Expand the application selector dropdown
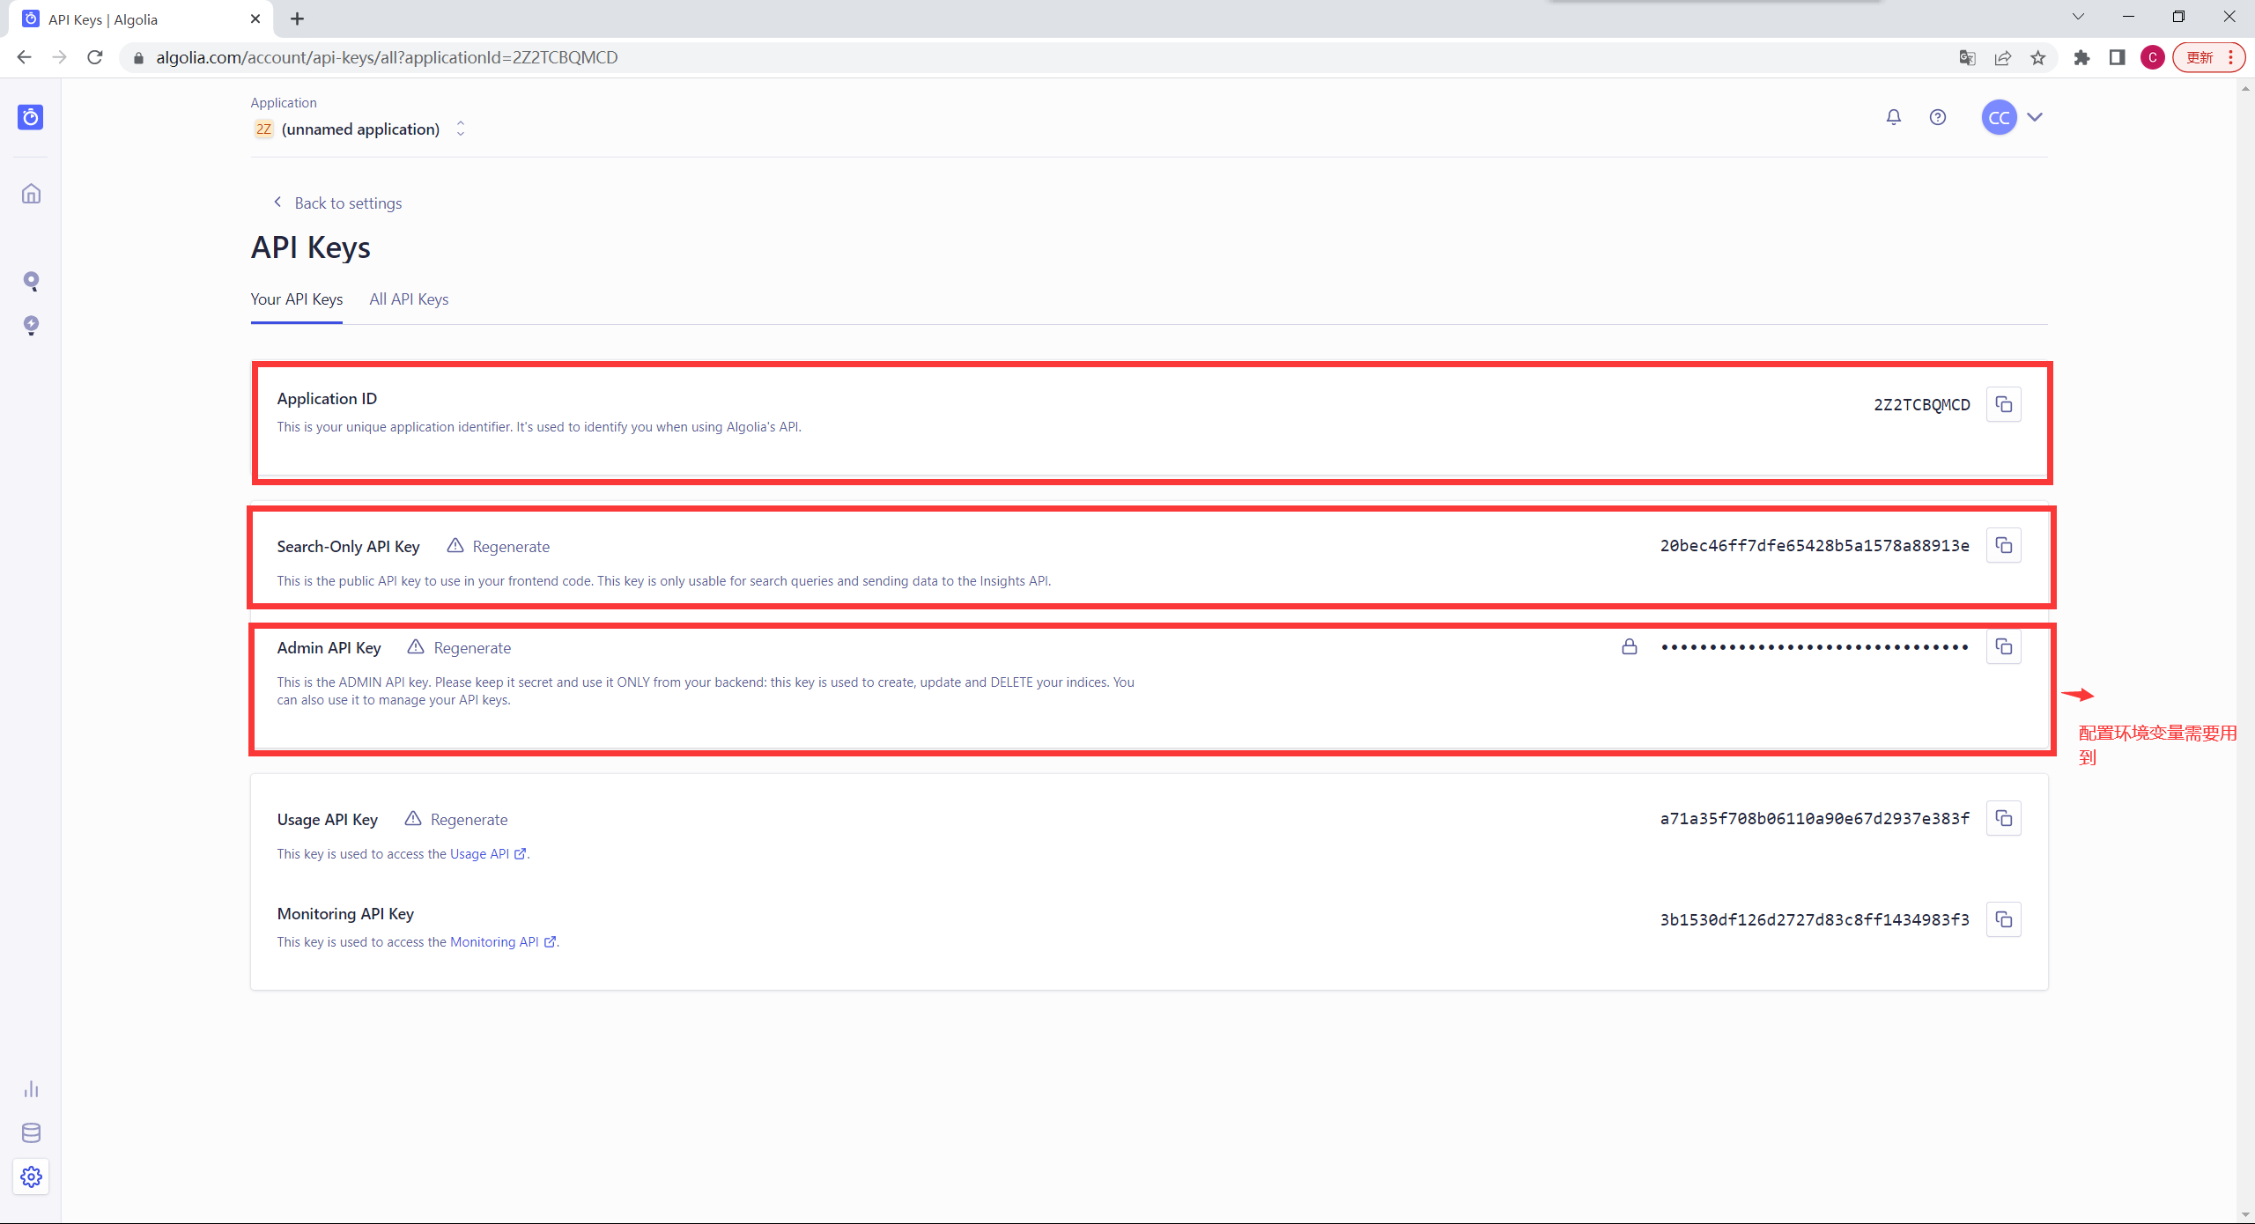Image resolution: width=2255 pixels, height=1224 pixels. (460, 129)
